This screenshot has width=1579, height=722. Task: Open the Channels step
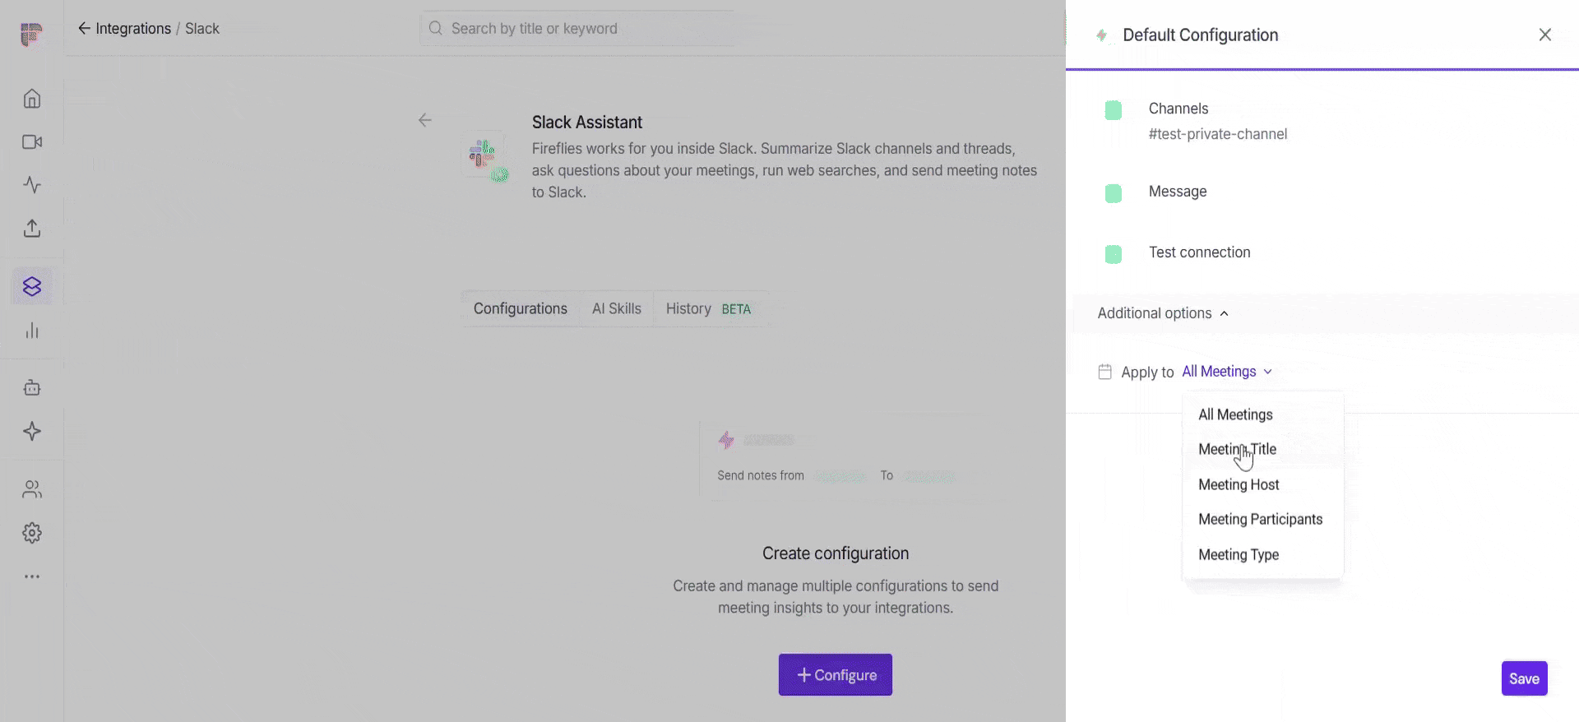[1178, 109]
